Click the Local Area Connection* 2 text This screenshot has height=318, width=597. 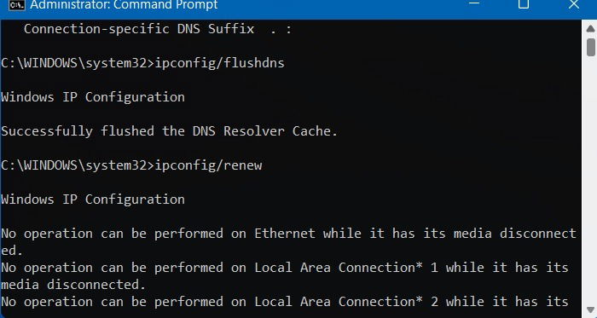click(x=346, y=302)
